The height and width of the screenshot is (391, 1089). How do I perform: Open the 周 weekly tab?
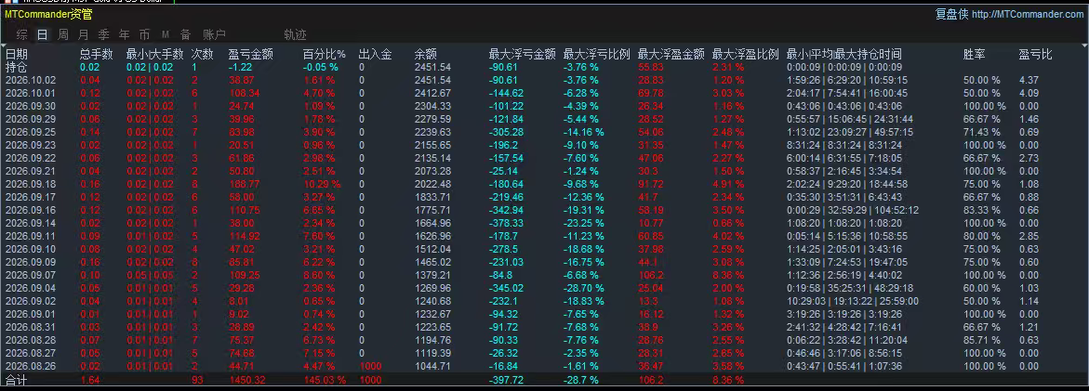coord(63,34)
